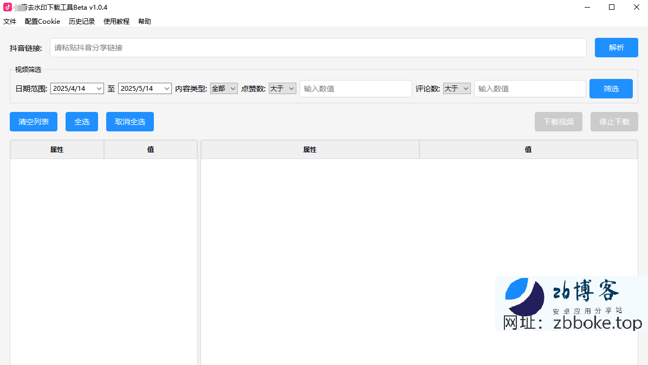Focus the 抖音链接 paste input field

click(318, 48)
